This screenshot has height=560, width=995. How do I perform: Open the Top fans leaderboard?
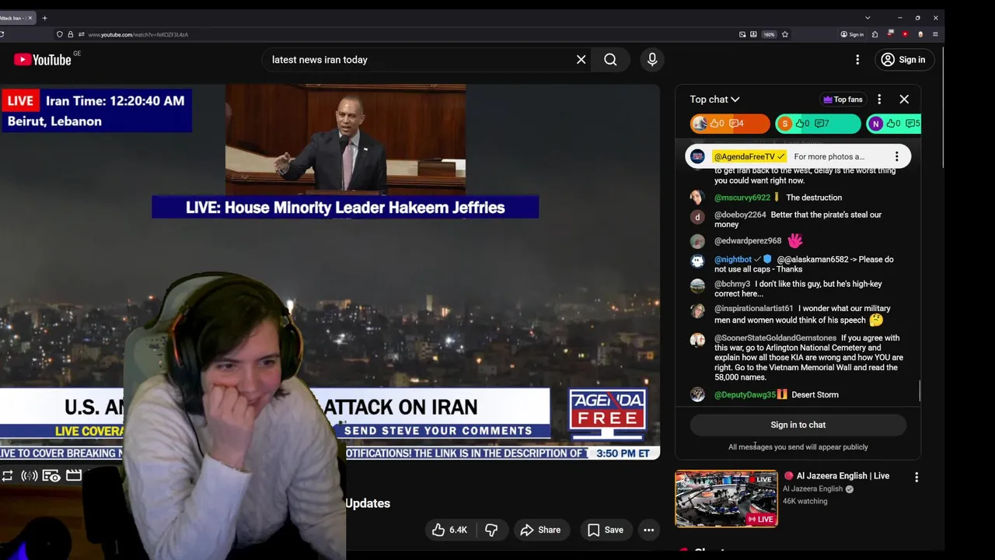click(x=843, y=100)
